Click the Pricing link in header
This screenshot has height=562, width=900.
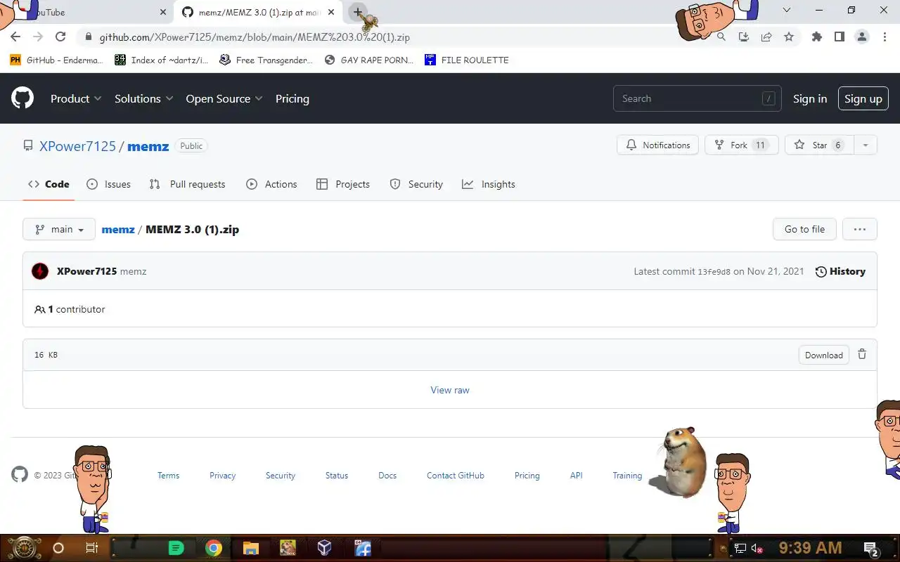point(292,98)
